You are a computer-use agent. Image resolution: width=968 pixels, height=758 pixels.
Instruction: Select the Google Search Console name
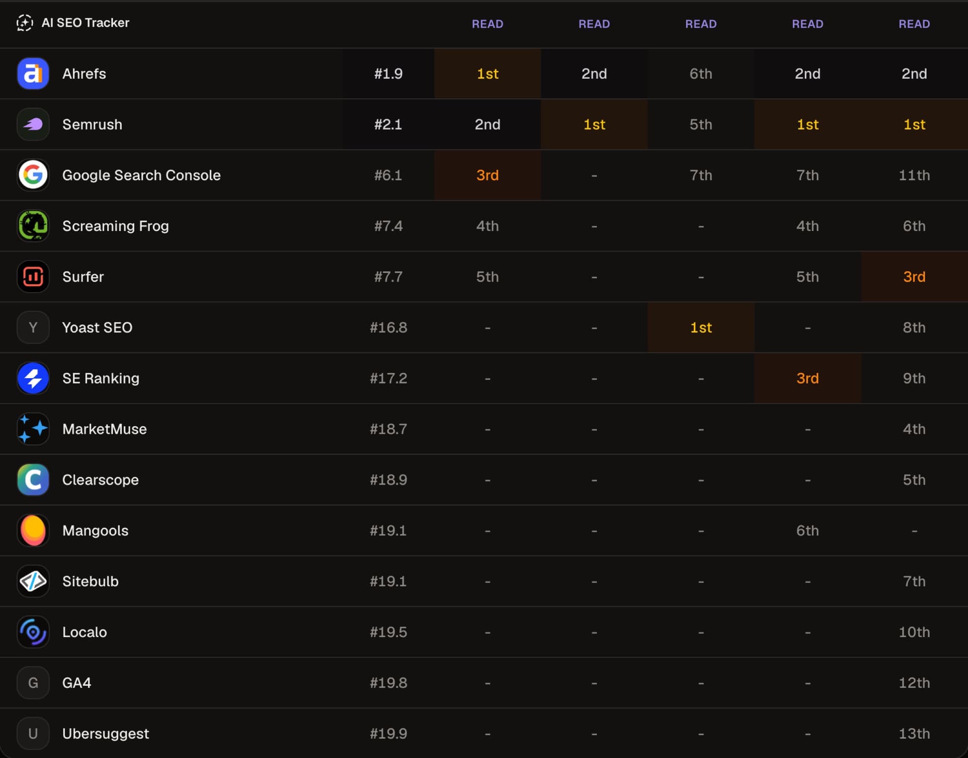[x=141, y=175]
